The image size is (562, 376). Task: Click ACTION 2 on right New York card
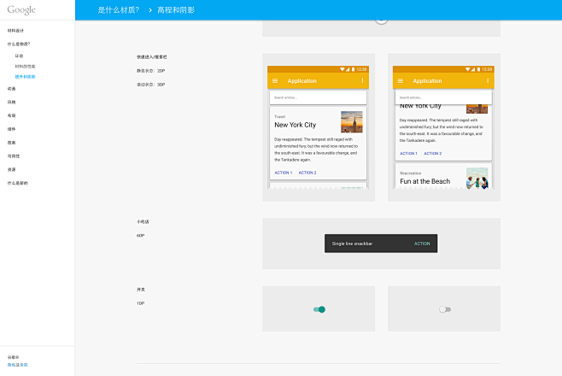click(433, 154)
